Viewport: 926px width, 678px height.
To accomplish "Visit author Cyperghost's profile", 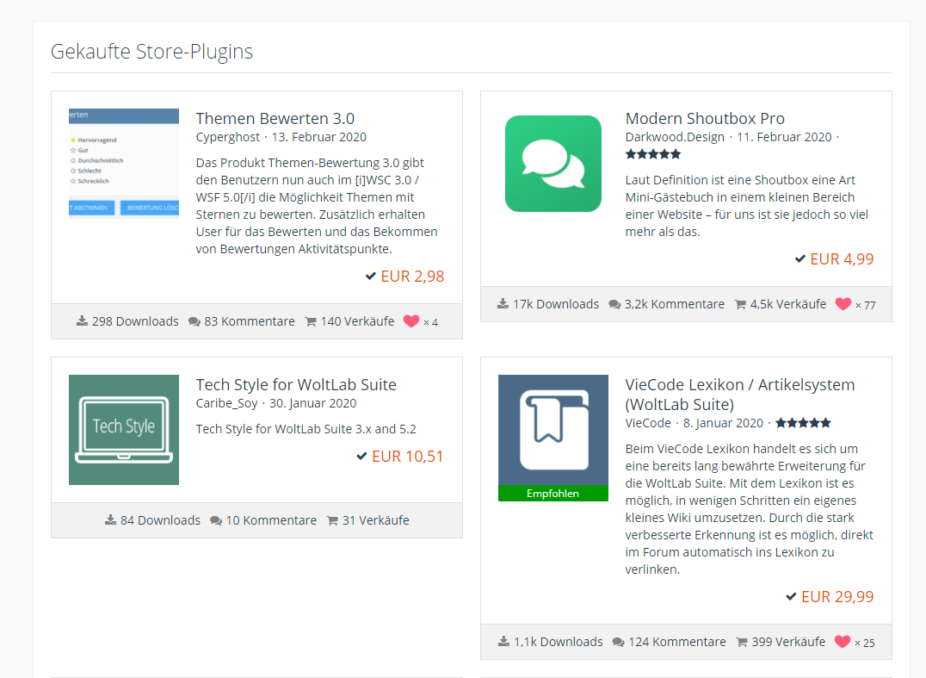I will pos(227,137).
